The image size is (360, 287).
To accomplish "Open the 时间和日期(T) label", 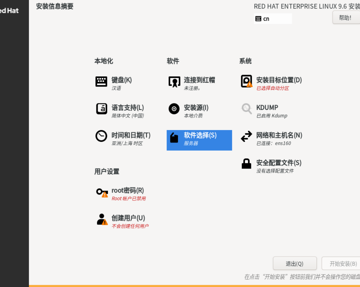I will [x=131, y=135].
